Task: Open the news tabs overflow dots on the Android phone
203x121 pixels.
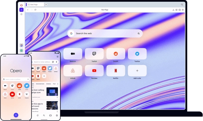Action: click(x=58, y=84)
